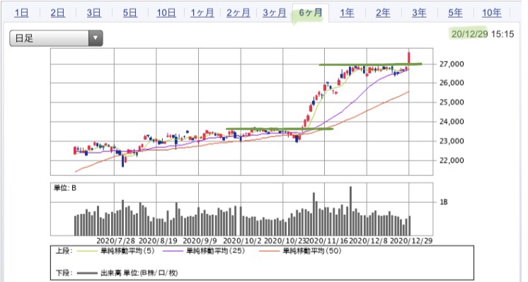528x282 pixels.
Task: Click the 2020/7/28 date label
Action: coord(115,241)
